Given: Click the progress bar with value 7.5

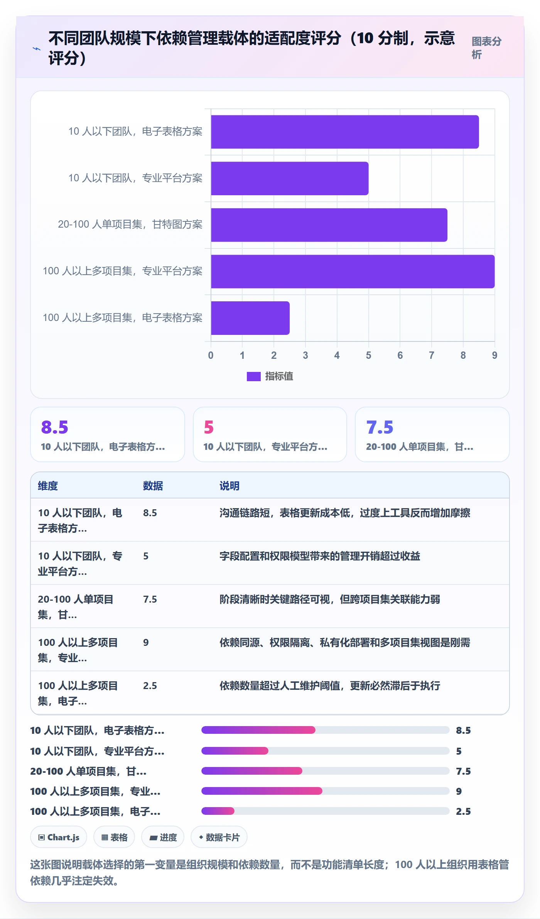Looking at the screenshot, I should [326, 771].
